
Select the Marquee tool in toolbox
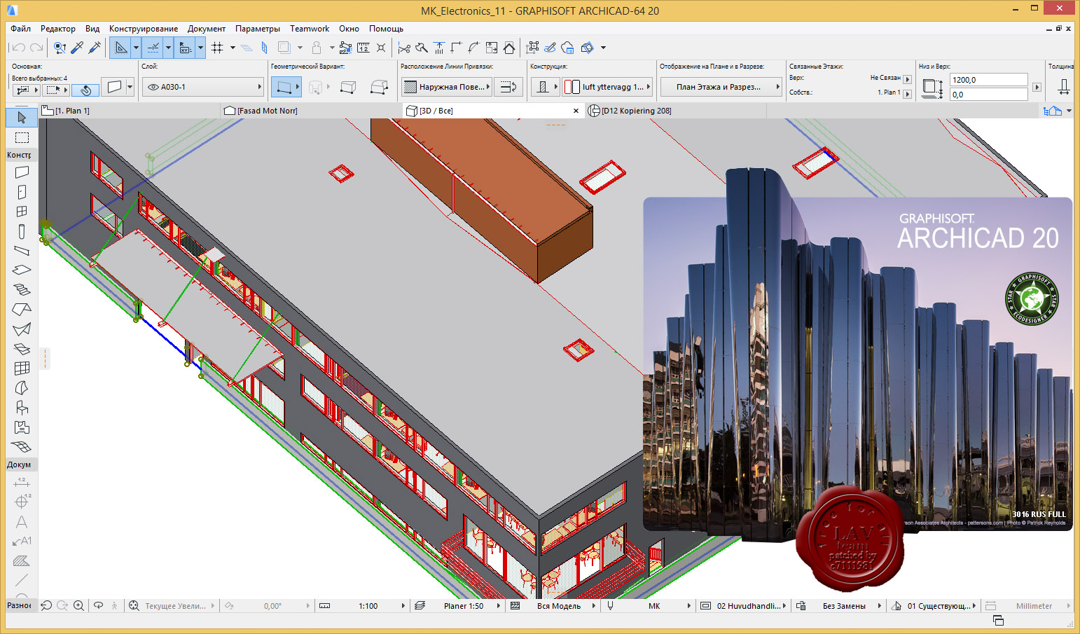(x=22, y=137)
